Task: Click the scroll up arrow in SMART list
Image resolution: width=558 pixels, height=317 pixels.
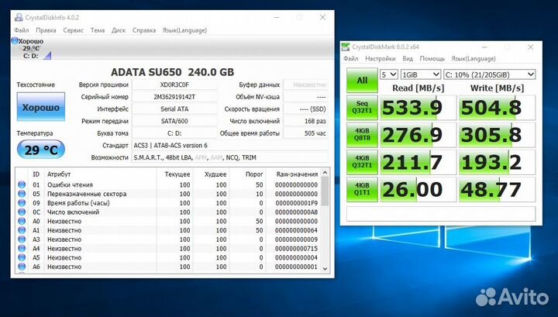Action: pyautogui.click(x=325, y=172)
